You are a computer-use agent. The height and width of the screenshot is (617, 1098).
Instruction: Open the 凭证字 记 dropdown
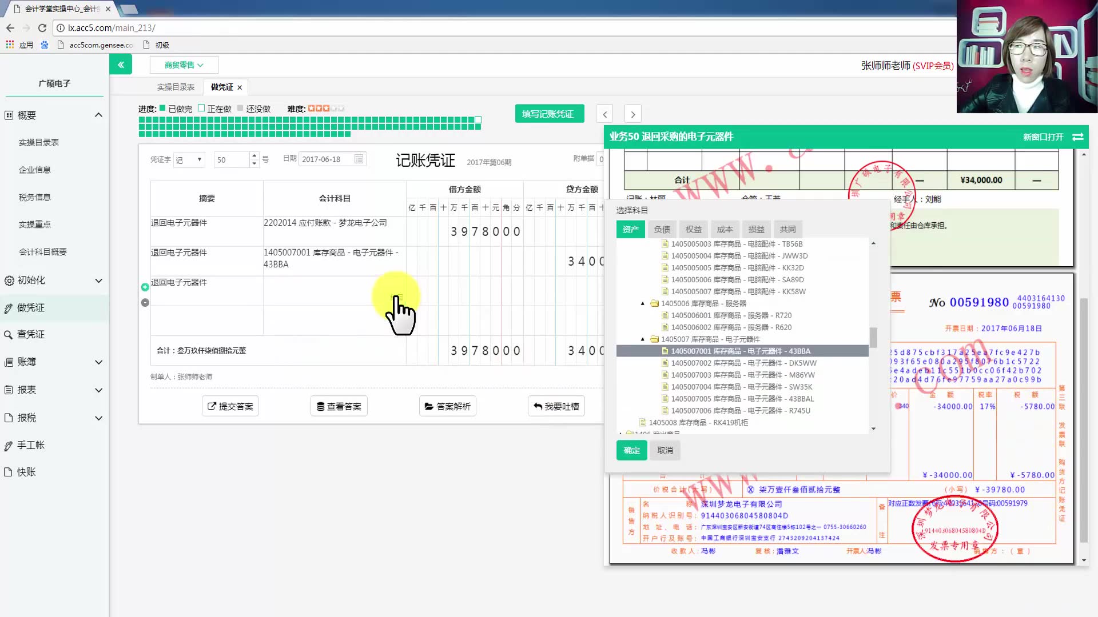[x=189, y=160]
